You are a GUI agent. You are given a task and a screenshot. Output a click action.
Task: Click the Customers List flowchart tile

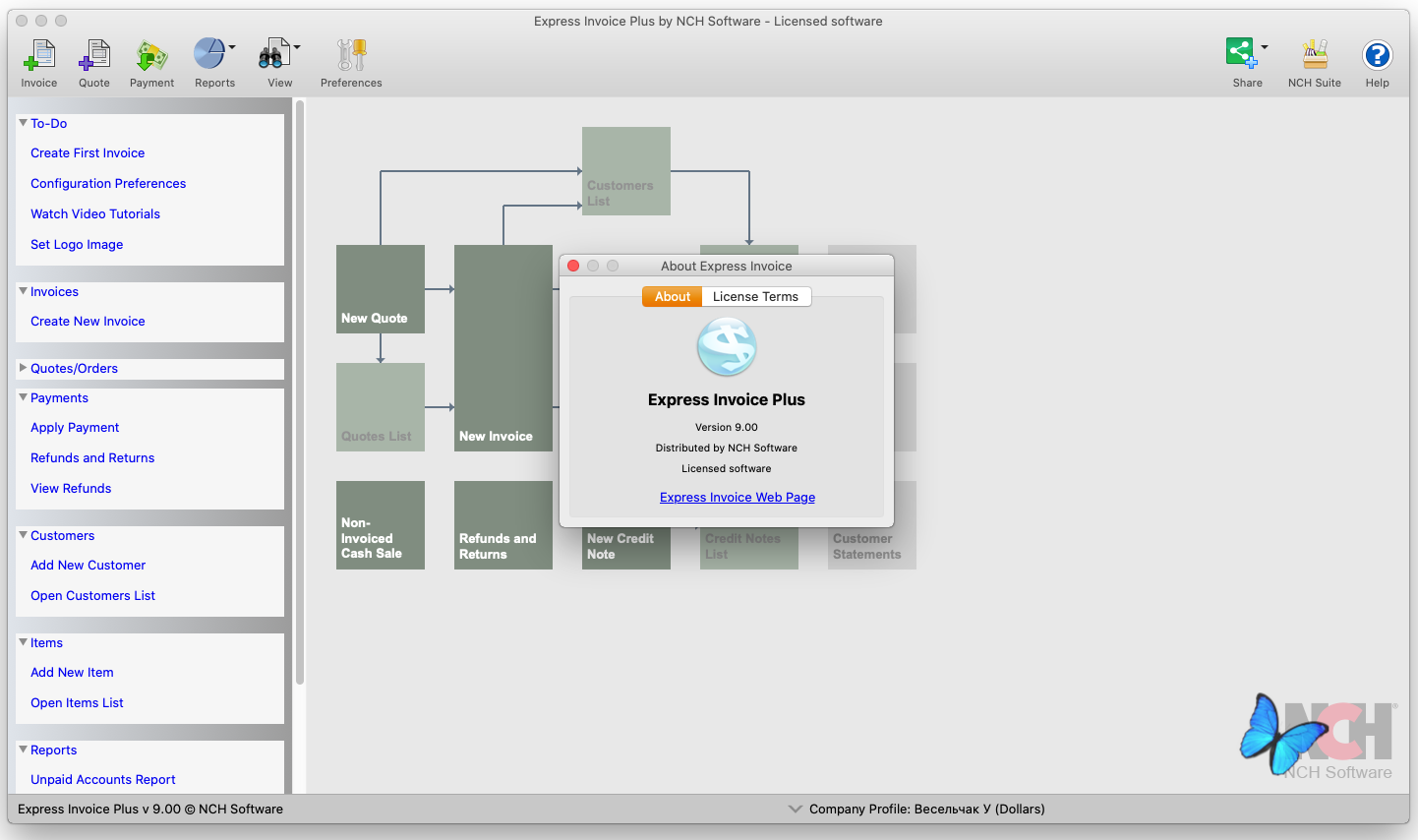tap(626, 171)
